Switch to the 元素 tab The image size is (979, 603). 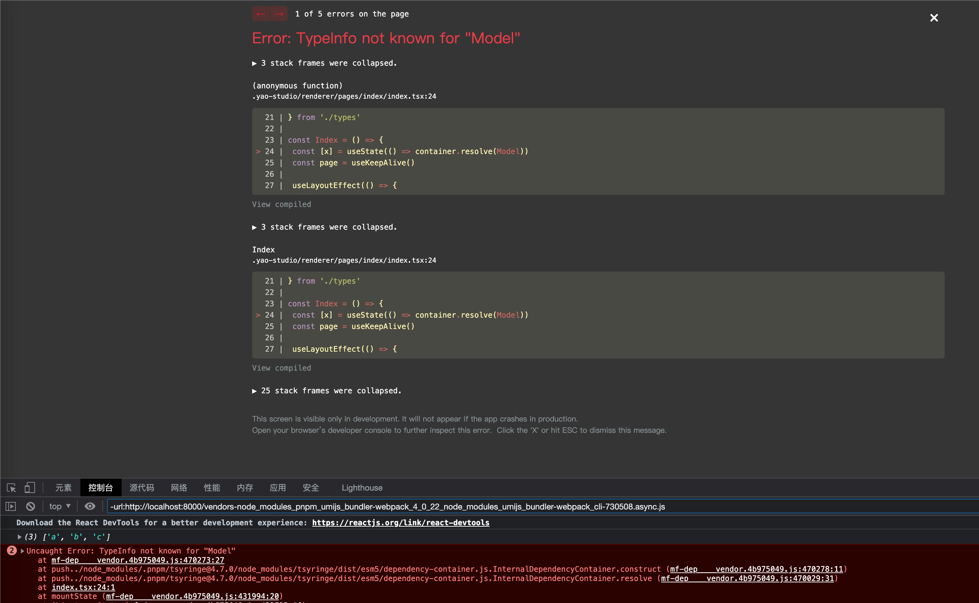tap(63, 488)
